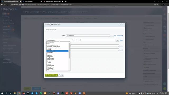169x95 pixels.
Task: Open Skype from the taskbar
Action: [36, 93]
